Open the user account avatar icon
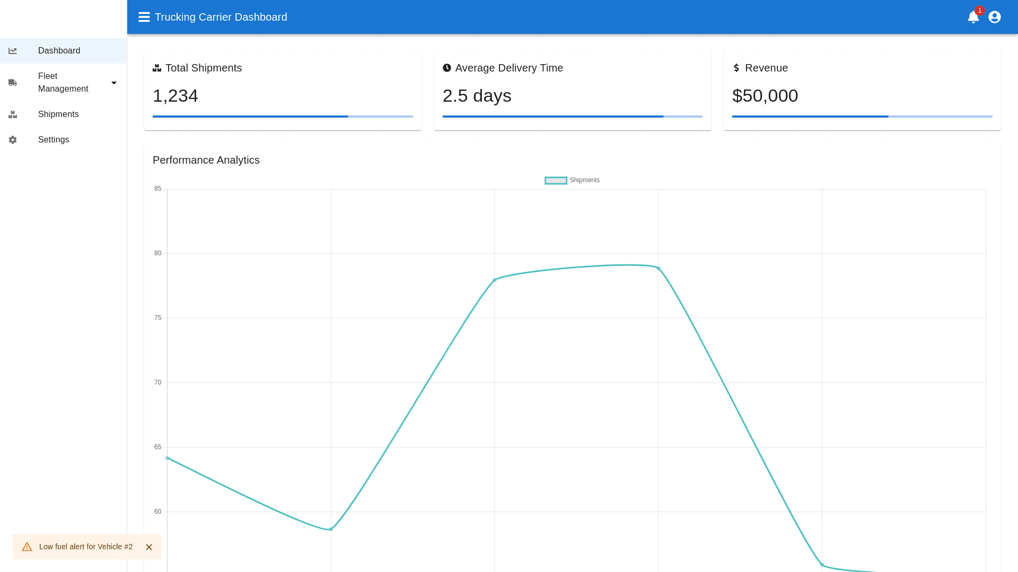This screenshot has height=572, width=1018. click(x=995, y=17)
